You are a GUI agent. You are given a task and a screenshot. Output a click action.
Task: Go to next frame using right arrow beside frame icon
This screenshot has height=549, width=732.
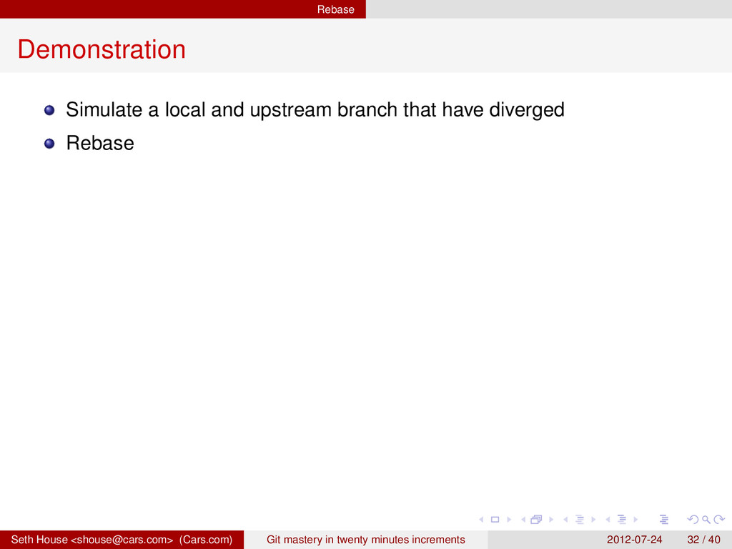click(551, 520)
